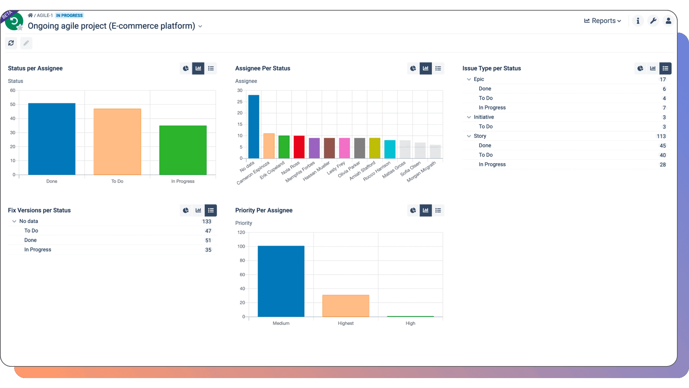Collapse the Story row chevron
The image size is (689, 388).
(469, 136)
